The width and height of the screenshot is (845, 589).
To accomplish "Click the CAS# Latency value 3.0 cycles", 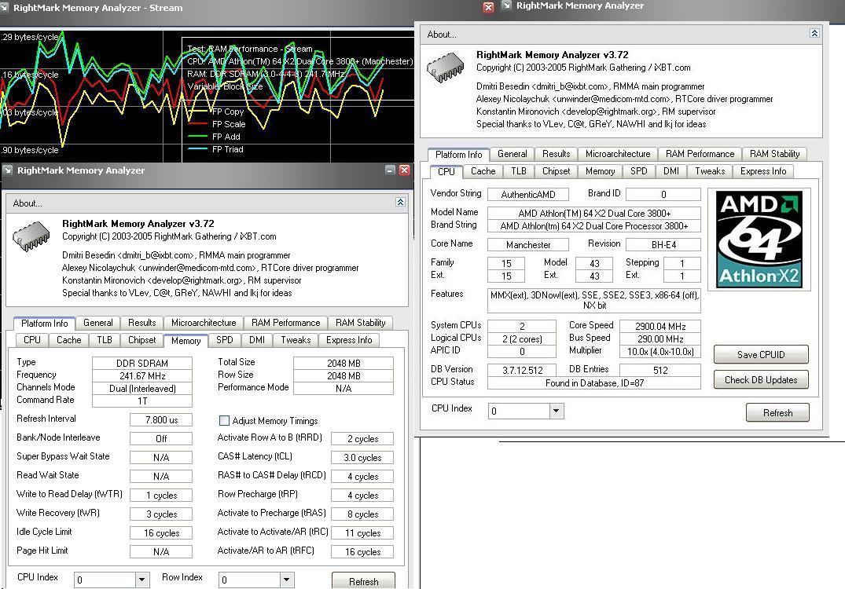I will 362,458.
